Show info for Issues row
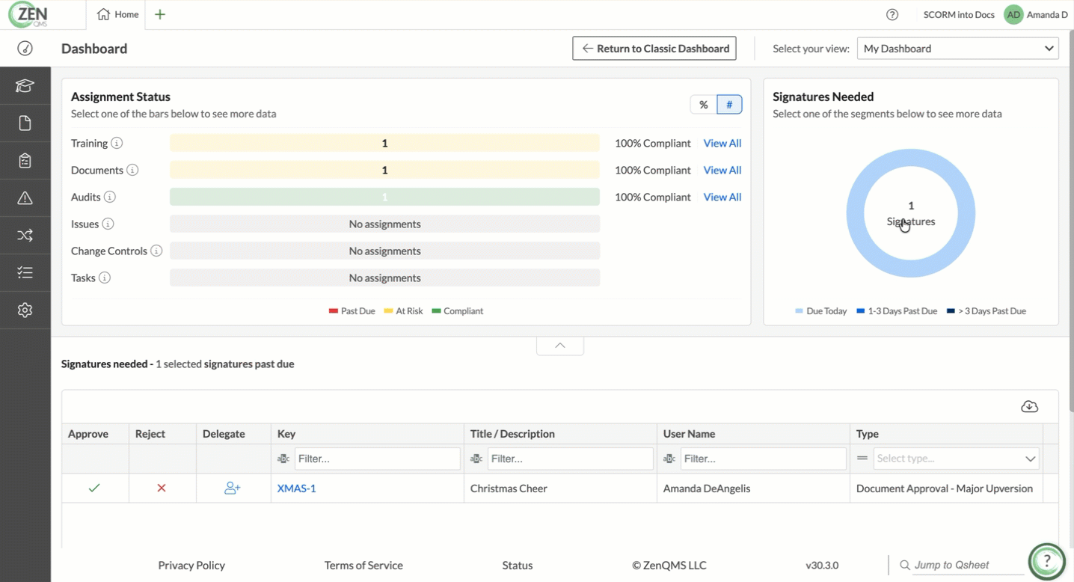 (x=108, y=224)
